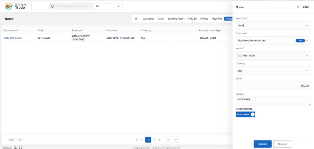Click the Invoice# column header
Screen dimensions: 314x149
[77, 30]
